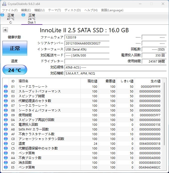Minimize the CrystalDiskInfo window
Viewport: 169px width, 173px height.
(x=140, y=4)
